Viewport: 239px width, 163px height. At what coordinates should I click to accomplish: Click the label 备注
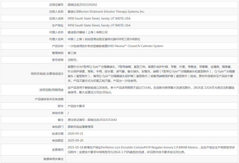60,120
